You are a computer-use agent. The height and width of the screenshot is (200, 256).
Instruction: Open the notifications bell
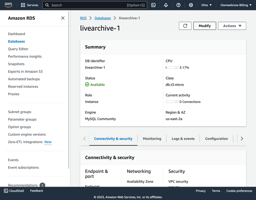coord(166,5)
